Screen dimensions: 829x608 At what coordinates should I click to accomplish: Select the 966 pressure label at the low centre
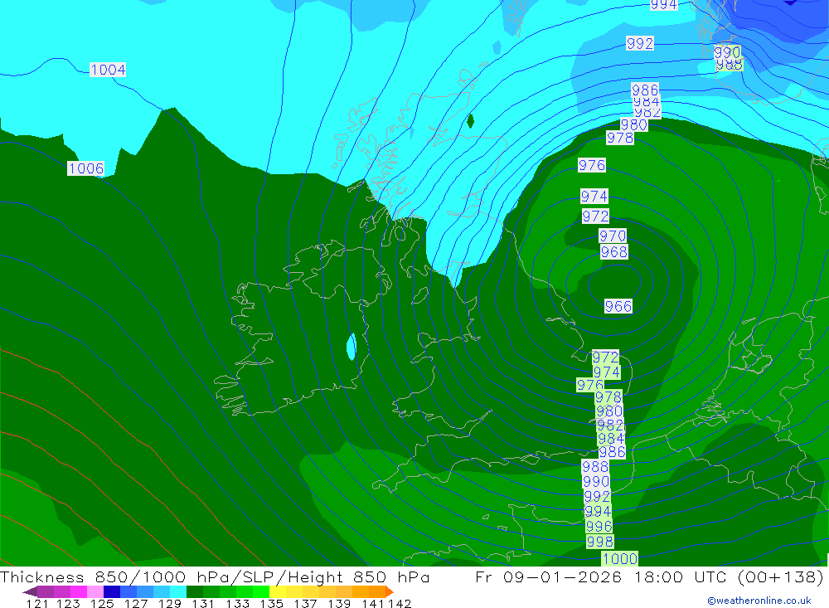click(x=618, y=306)
